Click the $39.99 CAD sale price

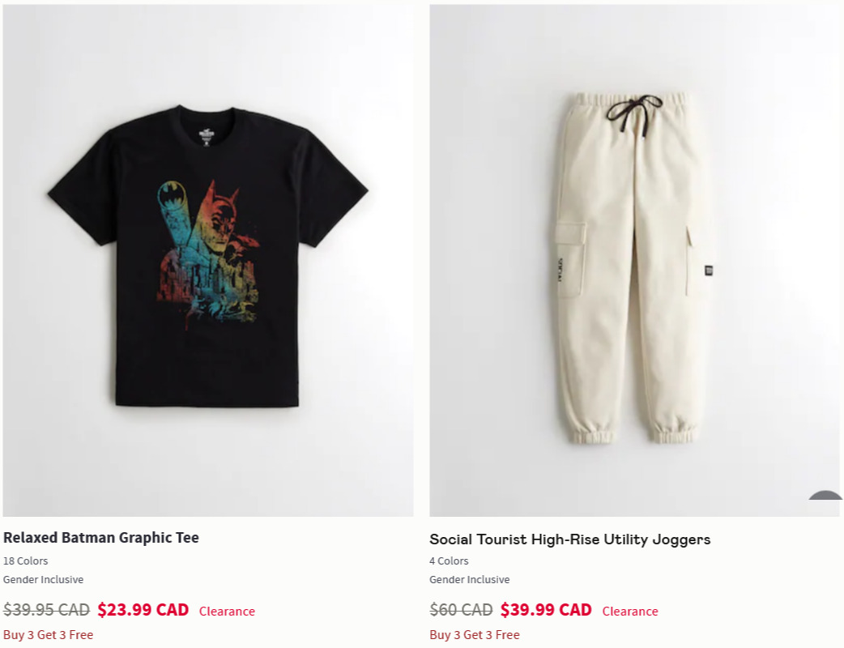[x=546, y=610]
